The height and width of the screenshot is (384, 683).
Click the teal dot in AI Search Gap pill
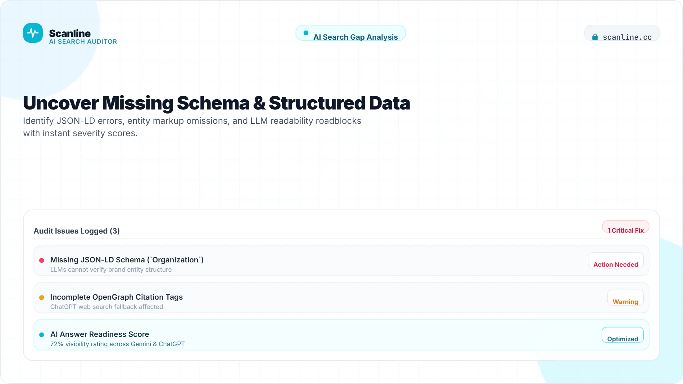tap(306, 33)
